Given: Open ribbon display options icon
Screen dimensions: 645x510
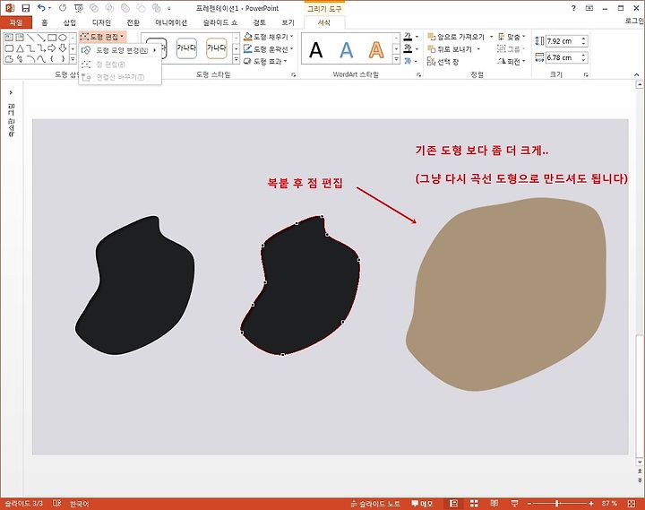Looking at the screenshot, I should 589,8.
